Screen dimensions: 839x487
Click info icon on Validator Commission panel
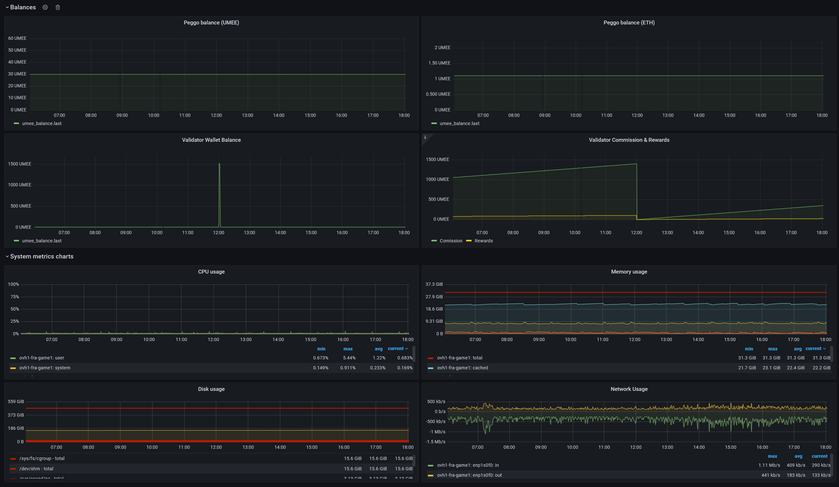click(425, 137)
